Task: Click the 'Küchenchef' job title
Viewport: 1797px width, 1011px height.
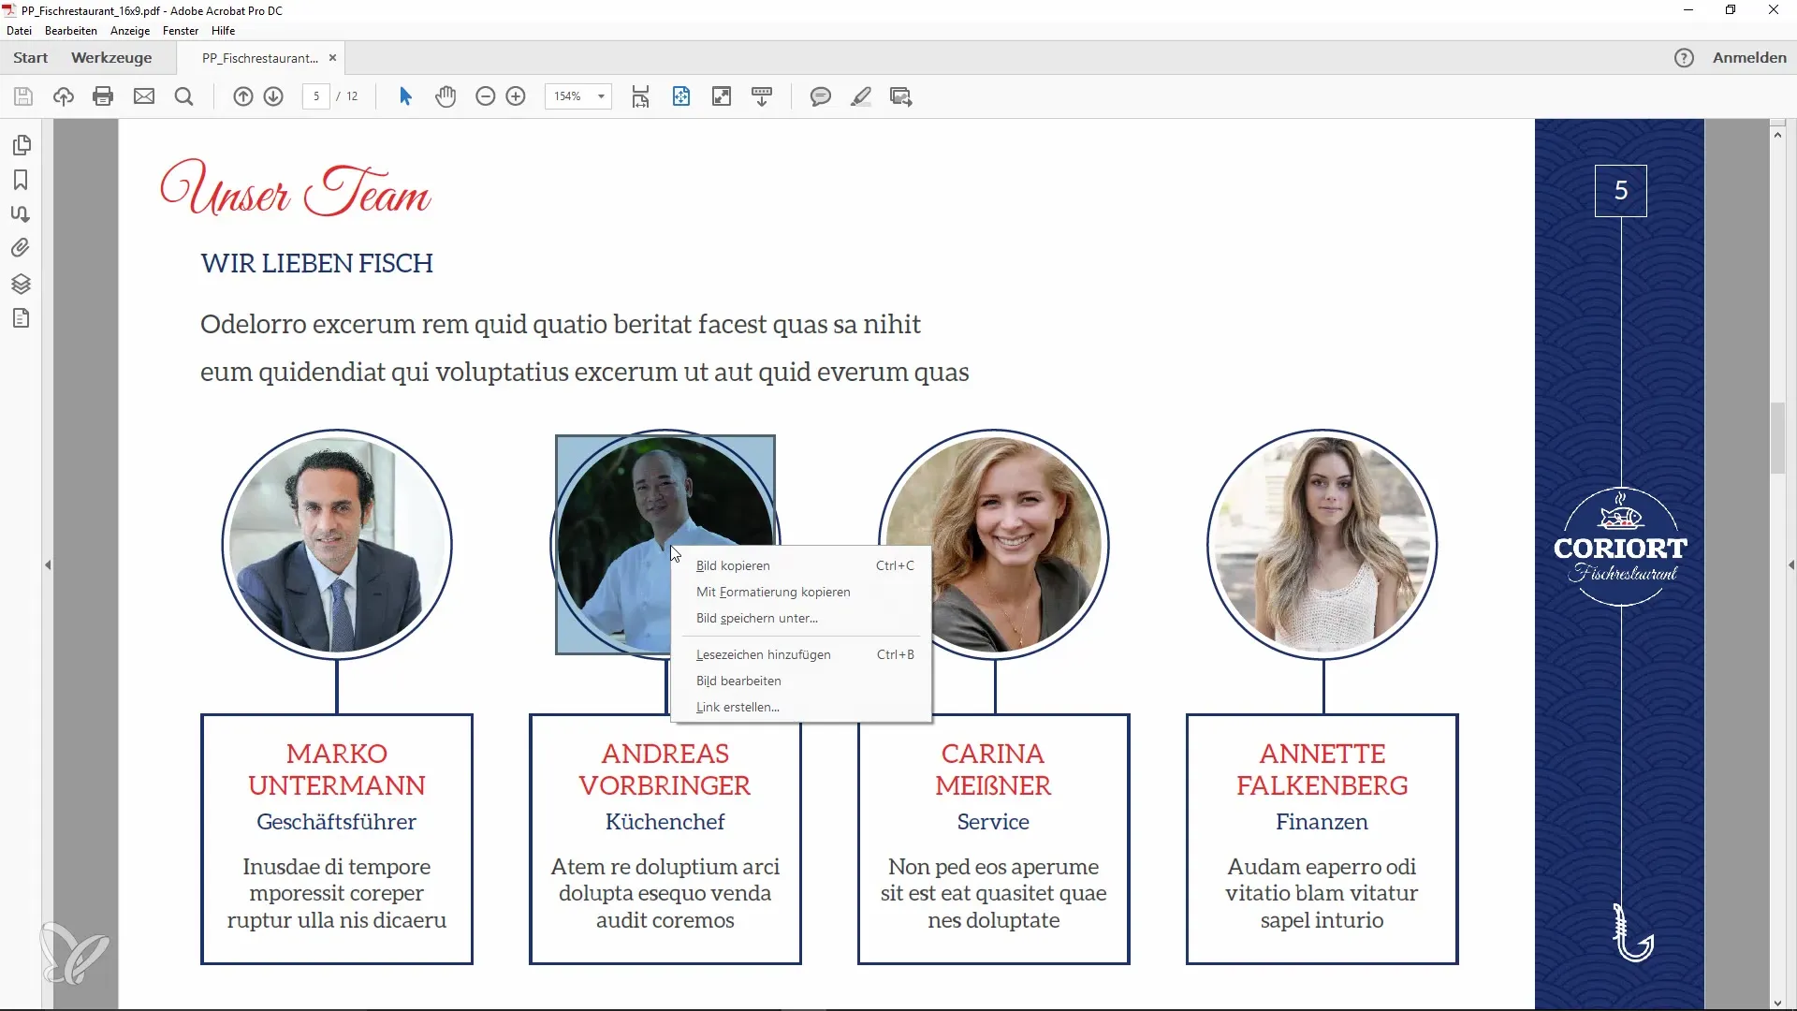Action: 665,822
